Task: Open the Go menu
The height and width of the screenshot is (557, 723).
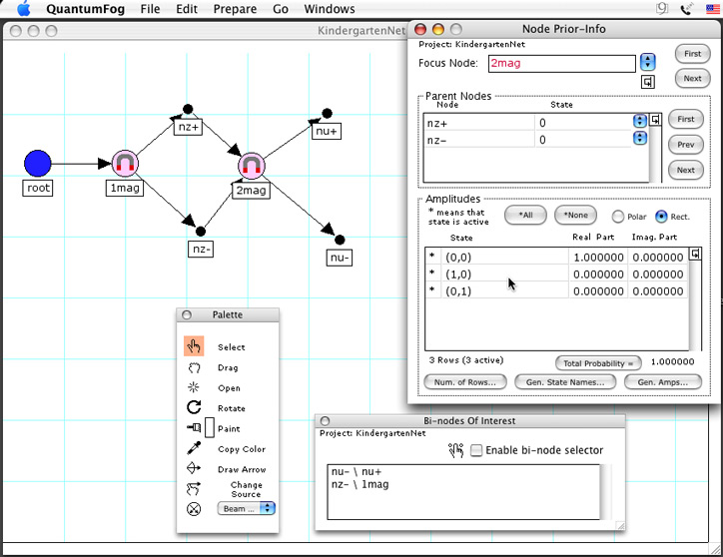Action: (x=281, y=9)
